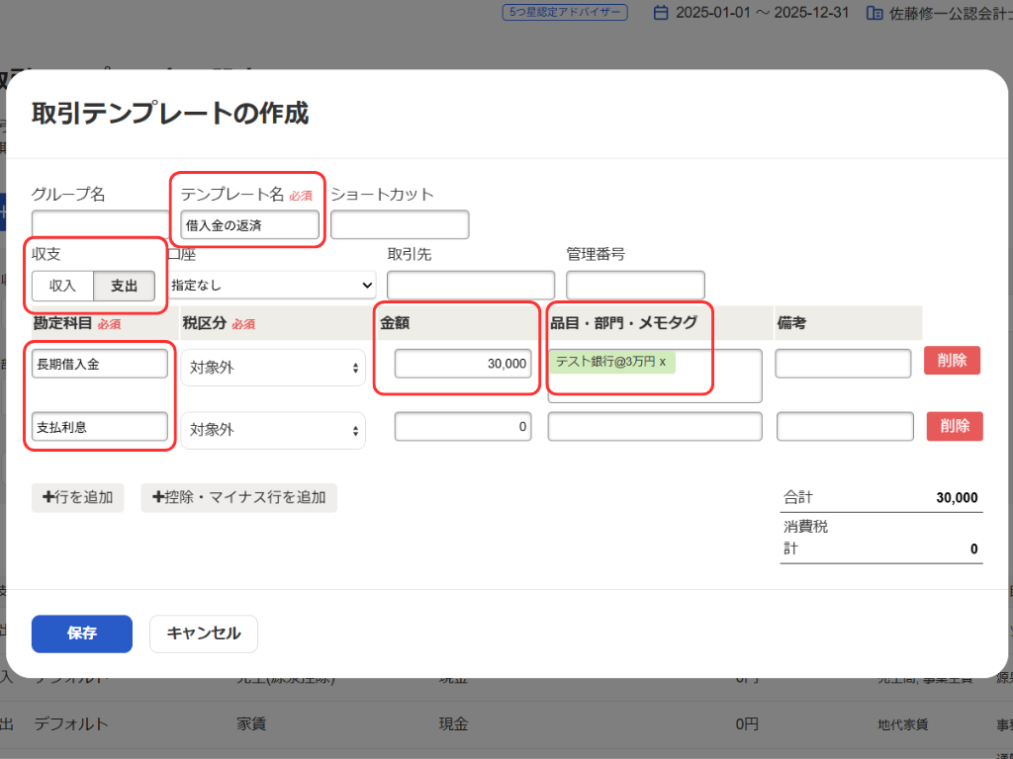Select the 収入 toggle button
1013x759 pixels.
(62, 286)
